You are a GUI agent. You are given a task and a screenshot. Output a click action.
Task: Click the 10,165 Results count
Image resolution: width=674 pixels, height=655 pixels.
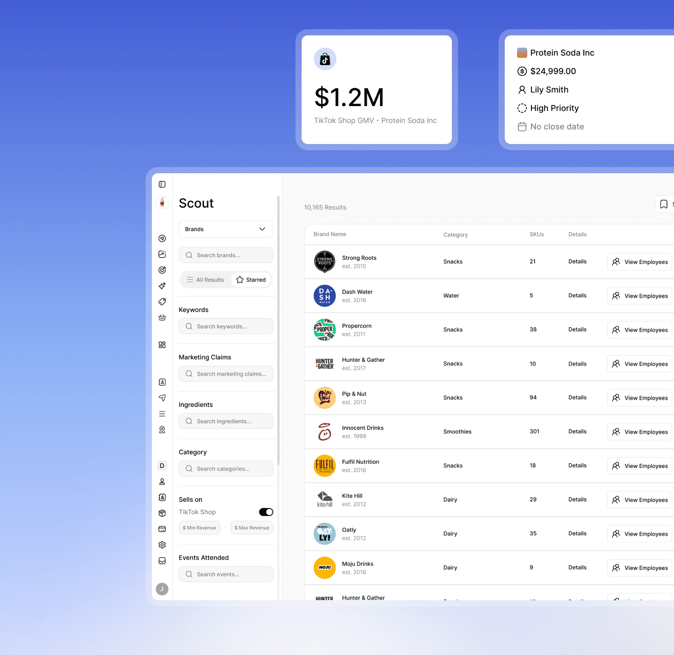coord(325,208)
